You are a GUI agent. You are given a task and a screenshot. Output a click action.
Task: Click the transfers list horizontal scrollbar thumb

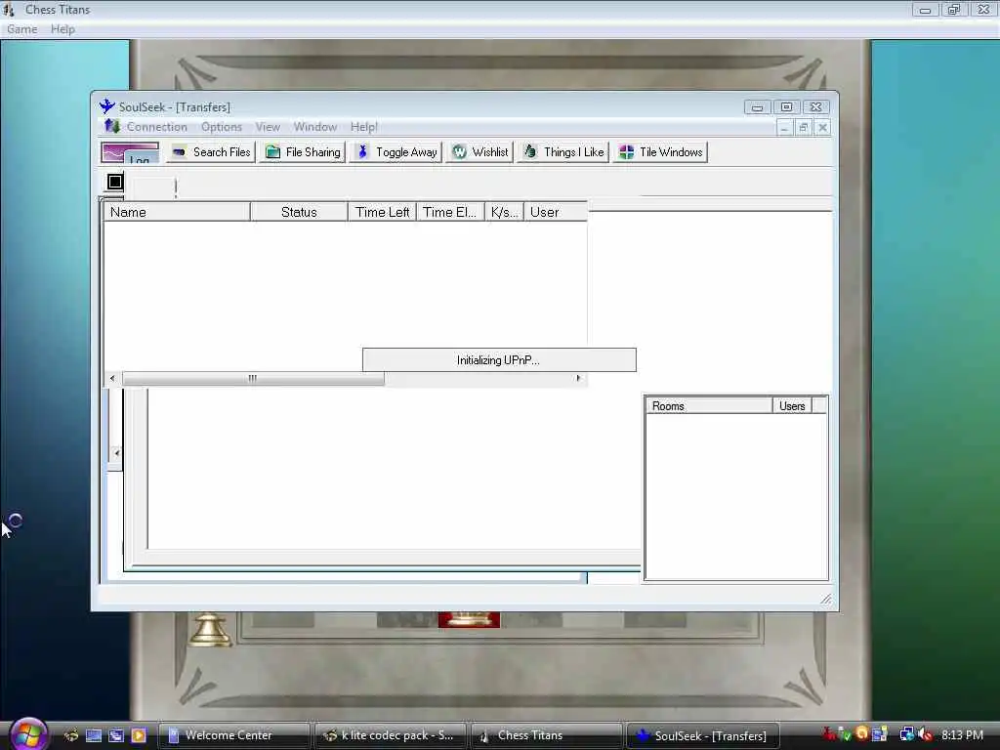click(x=253, y=378)
